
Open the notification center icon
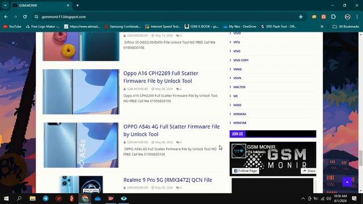click(x=354, y=198)
